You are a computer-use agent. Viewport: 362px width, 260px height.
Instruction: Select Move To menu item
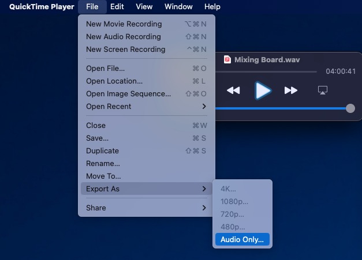[x=147, y=176]
